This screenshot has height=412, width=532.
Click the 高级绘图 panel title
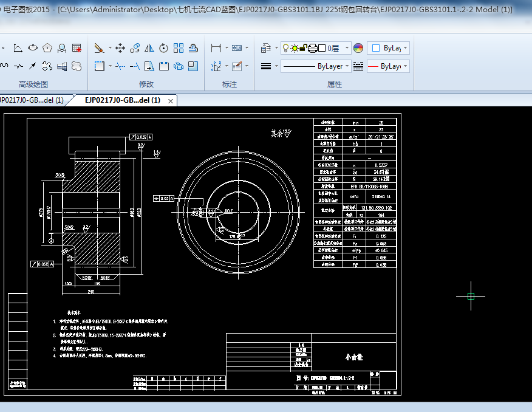tap(33, 84)
